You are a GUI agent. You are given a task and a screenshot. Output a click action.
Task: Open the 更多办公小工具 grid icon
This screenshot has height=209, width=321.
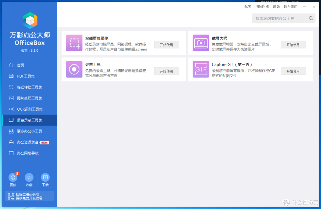click(x=11, y=131)
